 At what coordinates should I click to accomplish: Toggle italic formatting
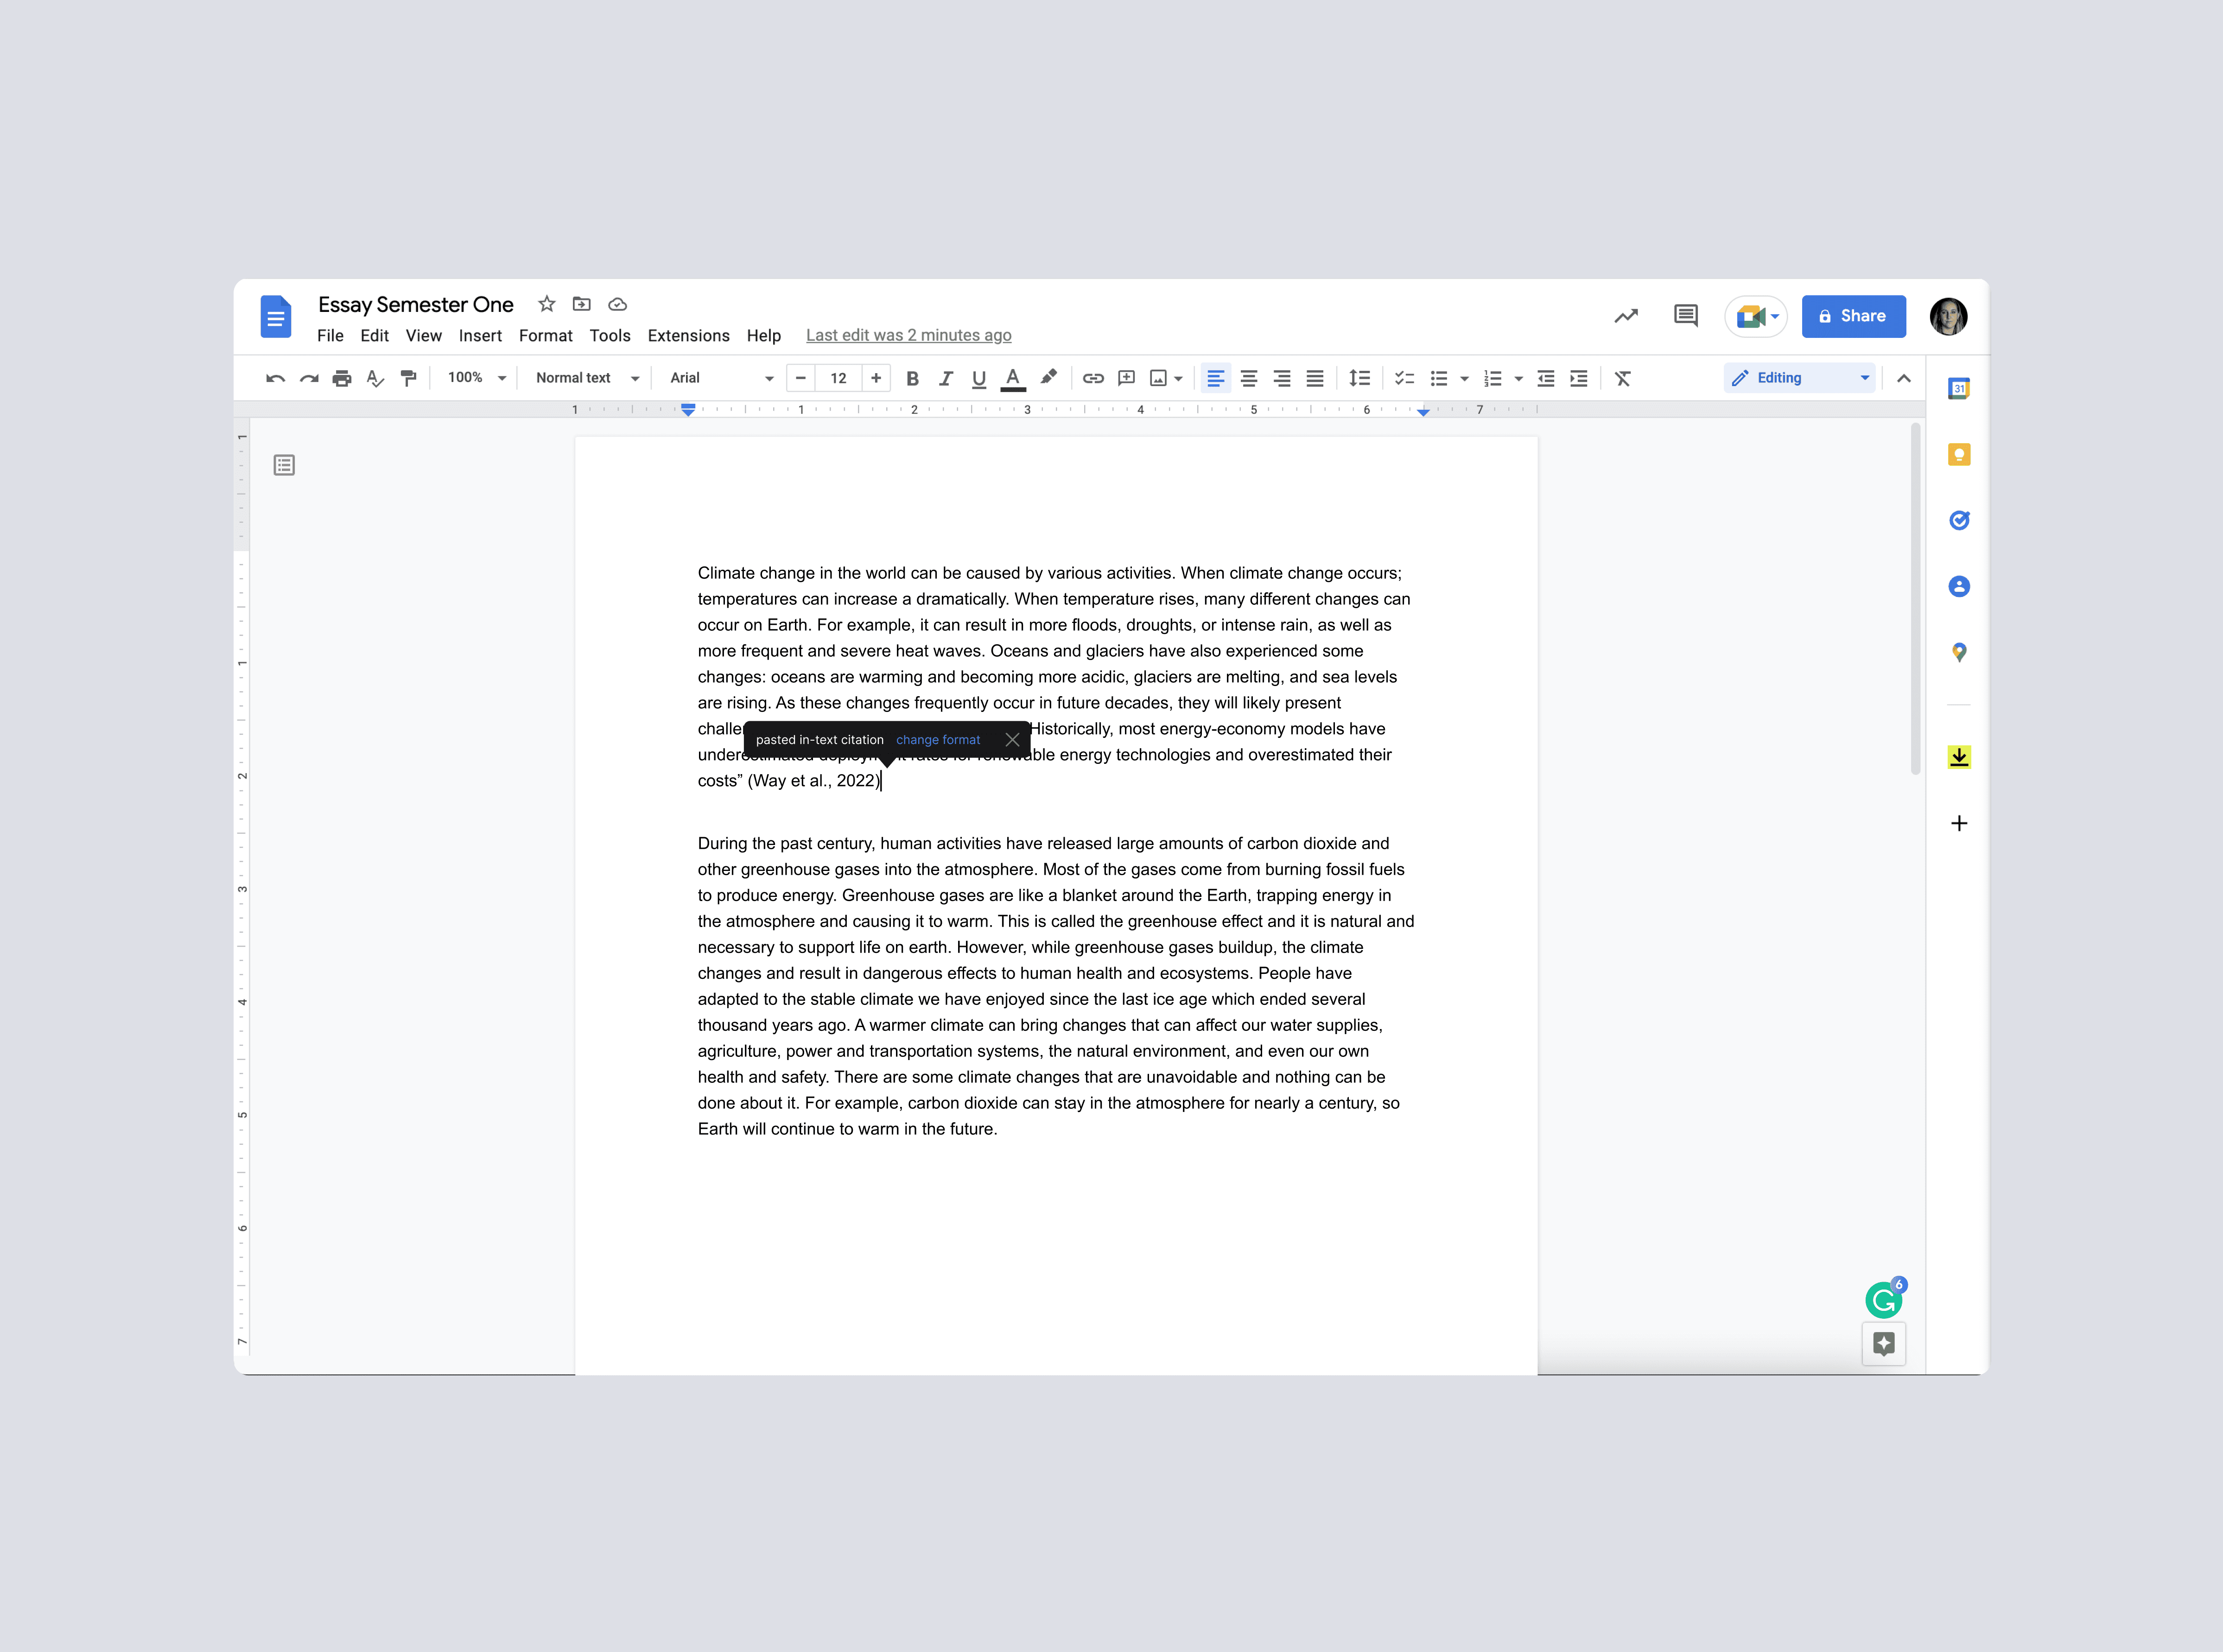tap(945, 378)
